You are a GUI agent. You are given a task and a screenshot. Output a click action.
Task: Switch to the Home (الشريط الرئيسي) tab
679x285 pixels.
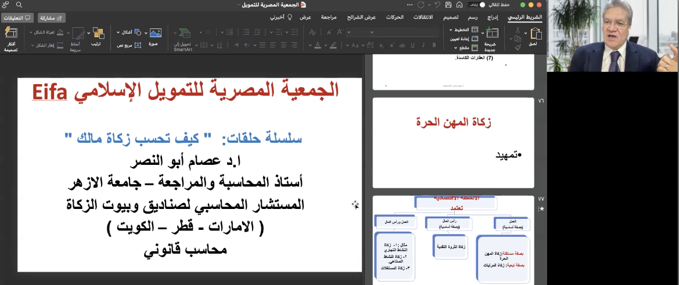tap(525, 17)
